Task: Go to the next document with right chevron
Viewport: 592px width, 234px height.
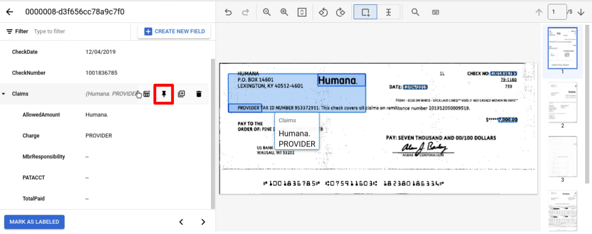Action: pyautogui.click(x=203, y=222)
